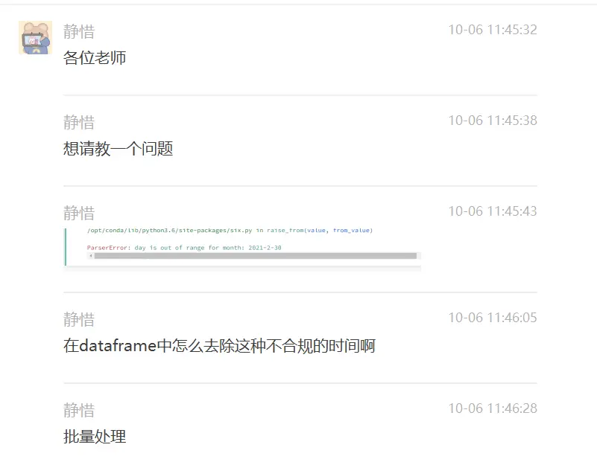Image resolution: width=597 pixels, height=465 pixels.
Task: Click timestamp 10-06 11:45:38
Action: 493,121
